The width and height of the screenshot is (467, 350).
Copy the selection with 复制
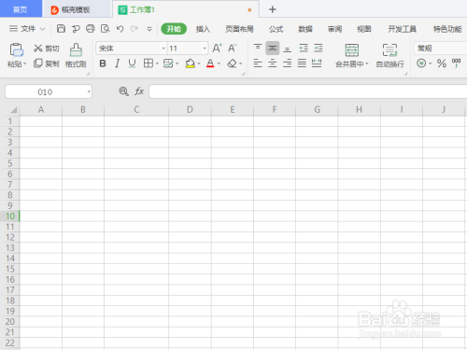click(46, 63)
